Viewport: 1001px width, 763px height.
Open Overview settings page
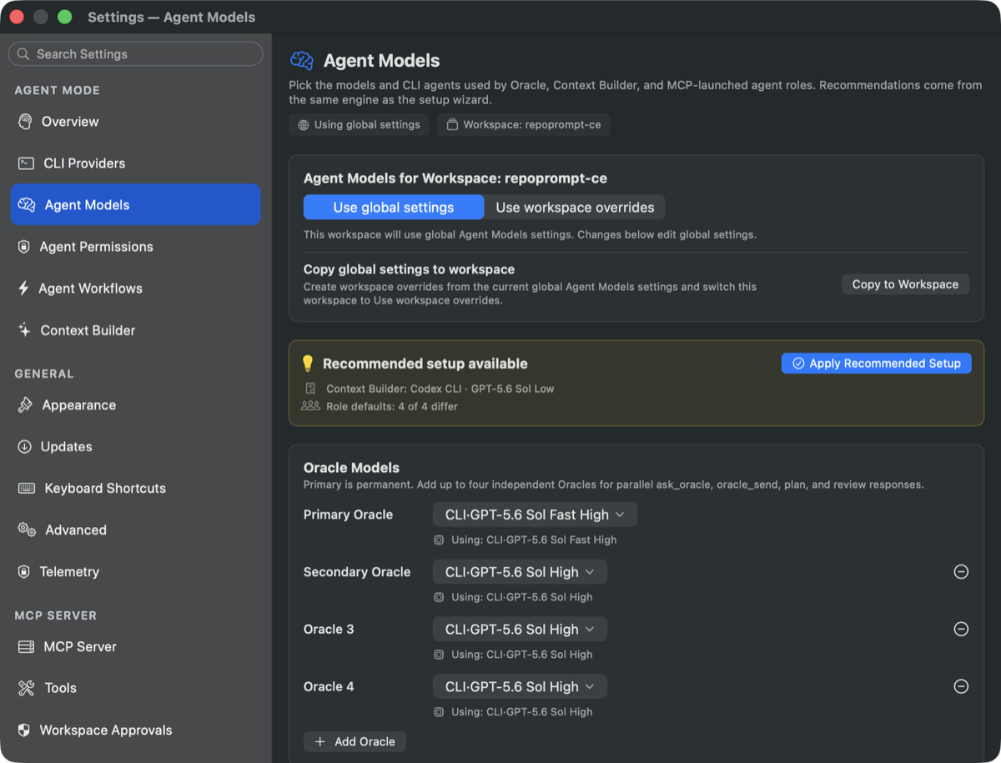tap(135, 122)
